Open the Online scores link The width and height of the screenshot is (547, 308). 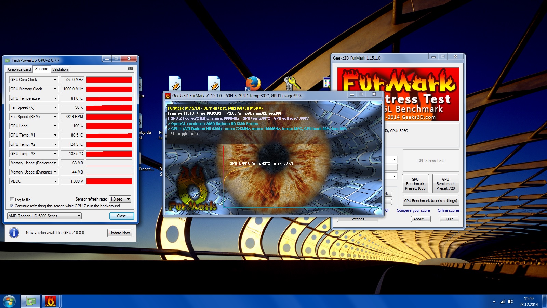pyautogui.click(x=449, y=210)
